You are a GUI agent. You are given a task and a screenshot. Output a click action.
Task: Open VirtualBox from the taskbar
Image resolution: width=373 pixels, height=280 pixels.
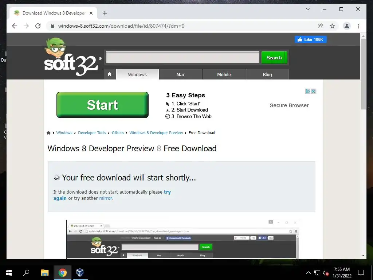[80, 273]
